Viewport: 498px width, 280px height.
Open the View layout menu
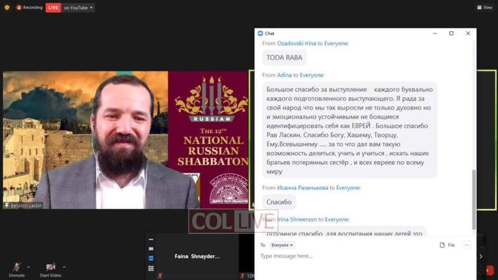tap(485, 7)
